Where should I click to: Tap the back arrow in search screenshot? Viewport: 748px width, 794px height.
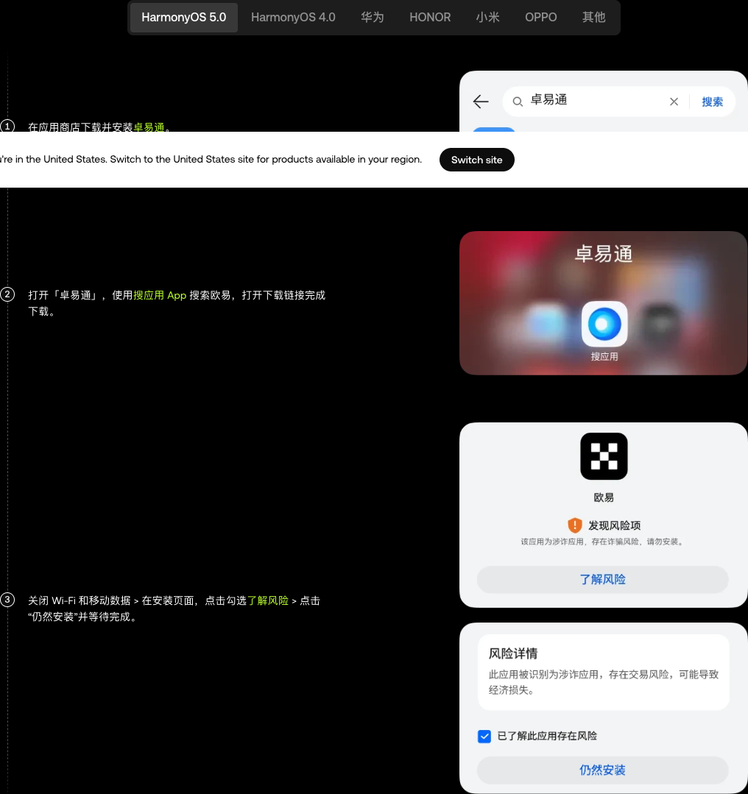pyautogui.click(x=481, y=102)
